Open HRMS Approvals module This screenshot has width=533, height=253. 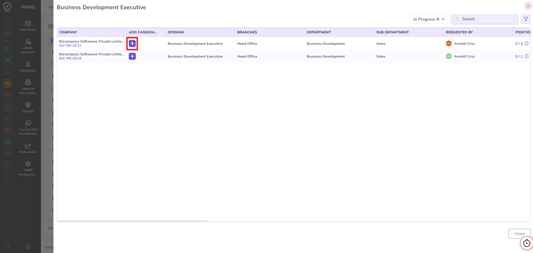click(28, 46)
